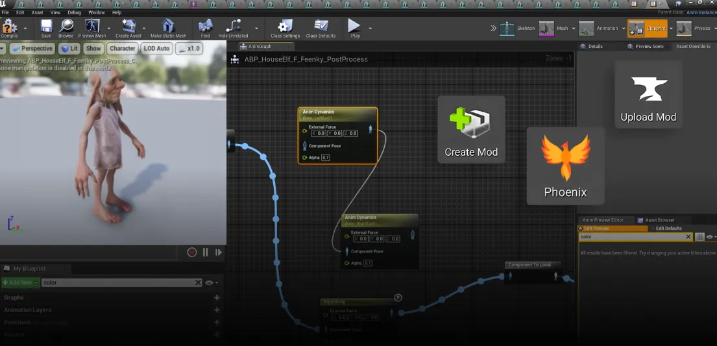This screenshot has width=717, height=346.
Task: Open the Asset menu
Action: tap(37, 12)
